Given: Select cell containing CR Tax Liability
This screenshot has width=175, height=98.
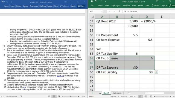Looking at the screenshot, I should 102,72.
